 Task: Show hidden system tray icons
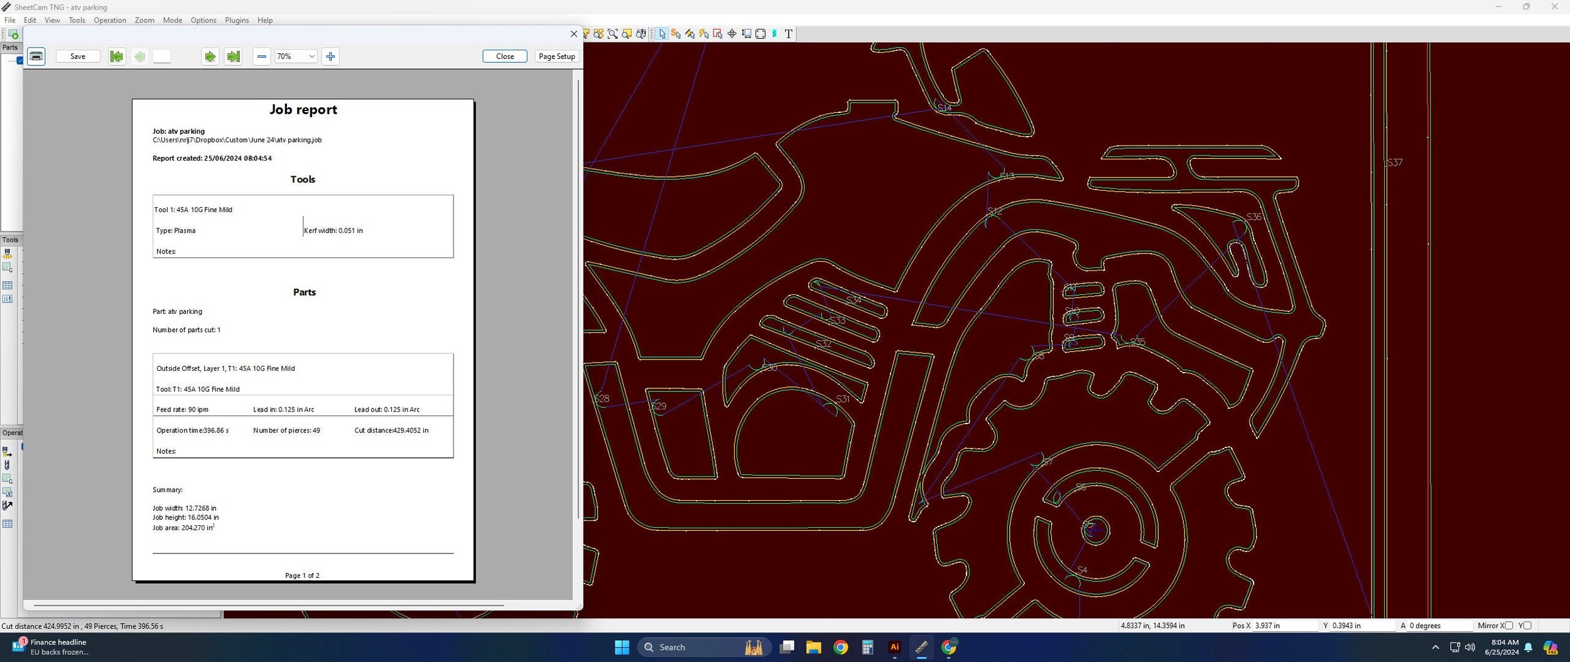[x=1435, y=648]
